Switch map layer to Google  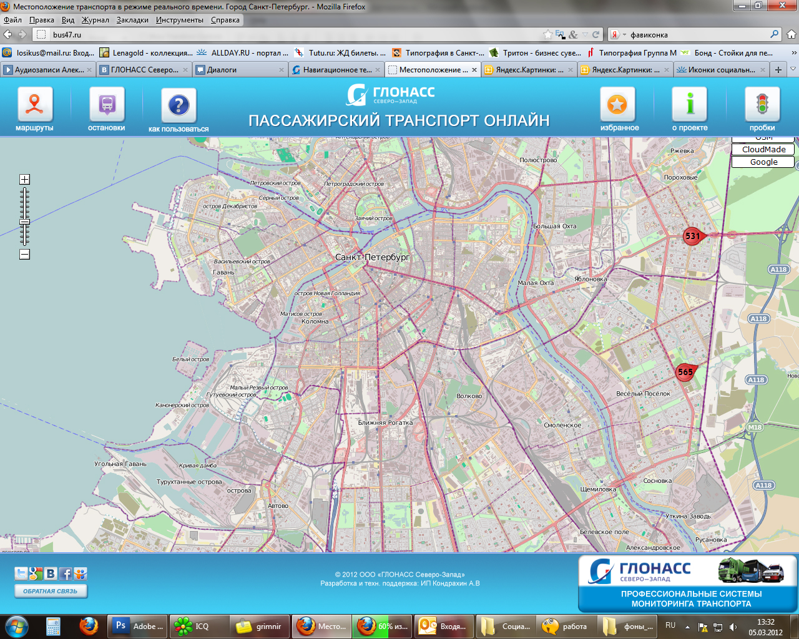click(763, 162)
